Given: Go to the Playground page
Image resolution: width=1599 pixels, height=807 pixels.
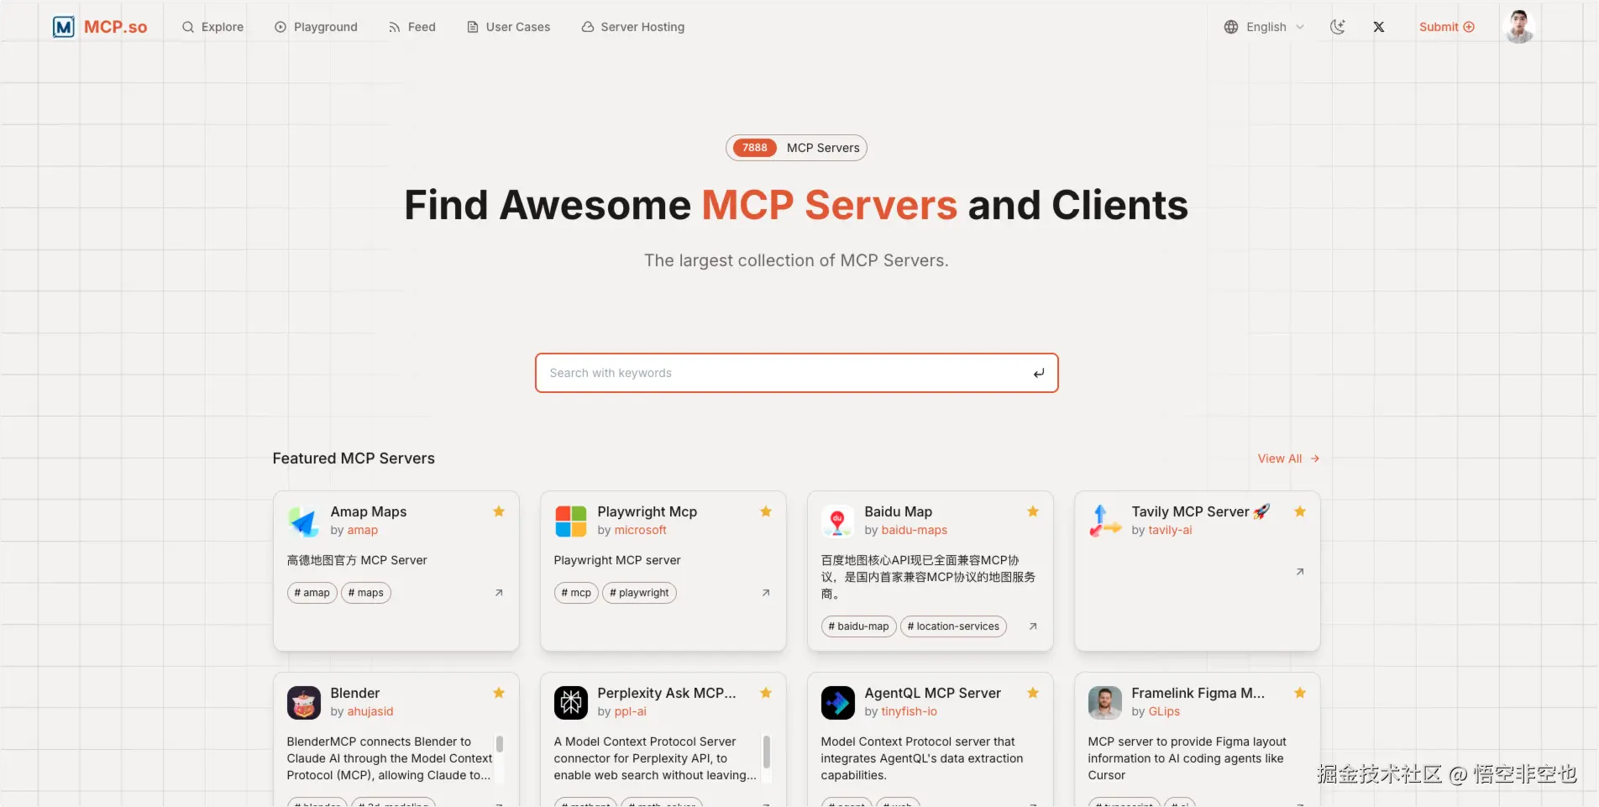Looking at the screenshot, I should click(316, 27).
